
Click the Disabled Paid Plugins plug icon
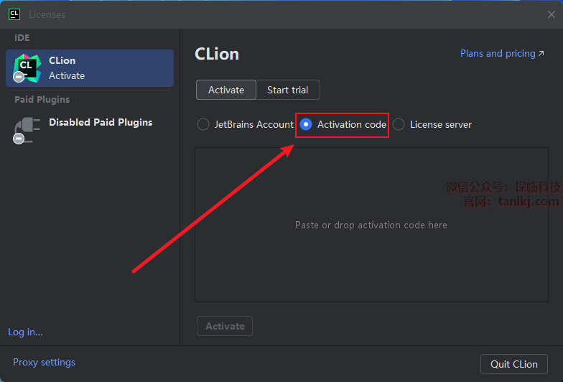[x=27, y=131]
